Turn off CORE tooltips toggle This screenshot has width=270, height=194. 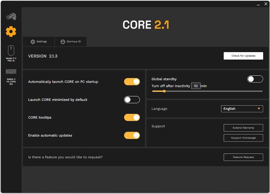point(132,117)
